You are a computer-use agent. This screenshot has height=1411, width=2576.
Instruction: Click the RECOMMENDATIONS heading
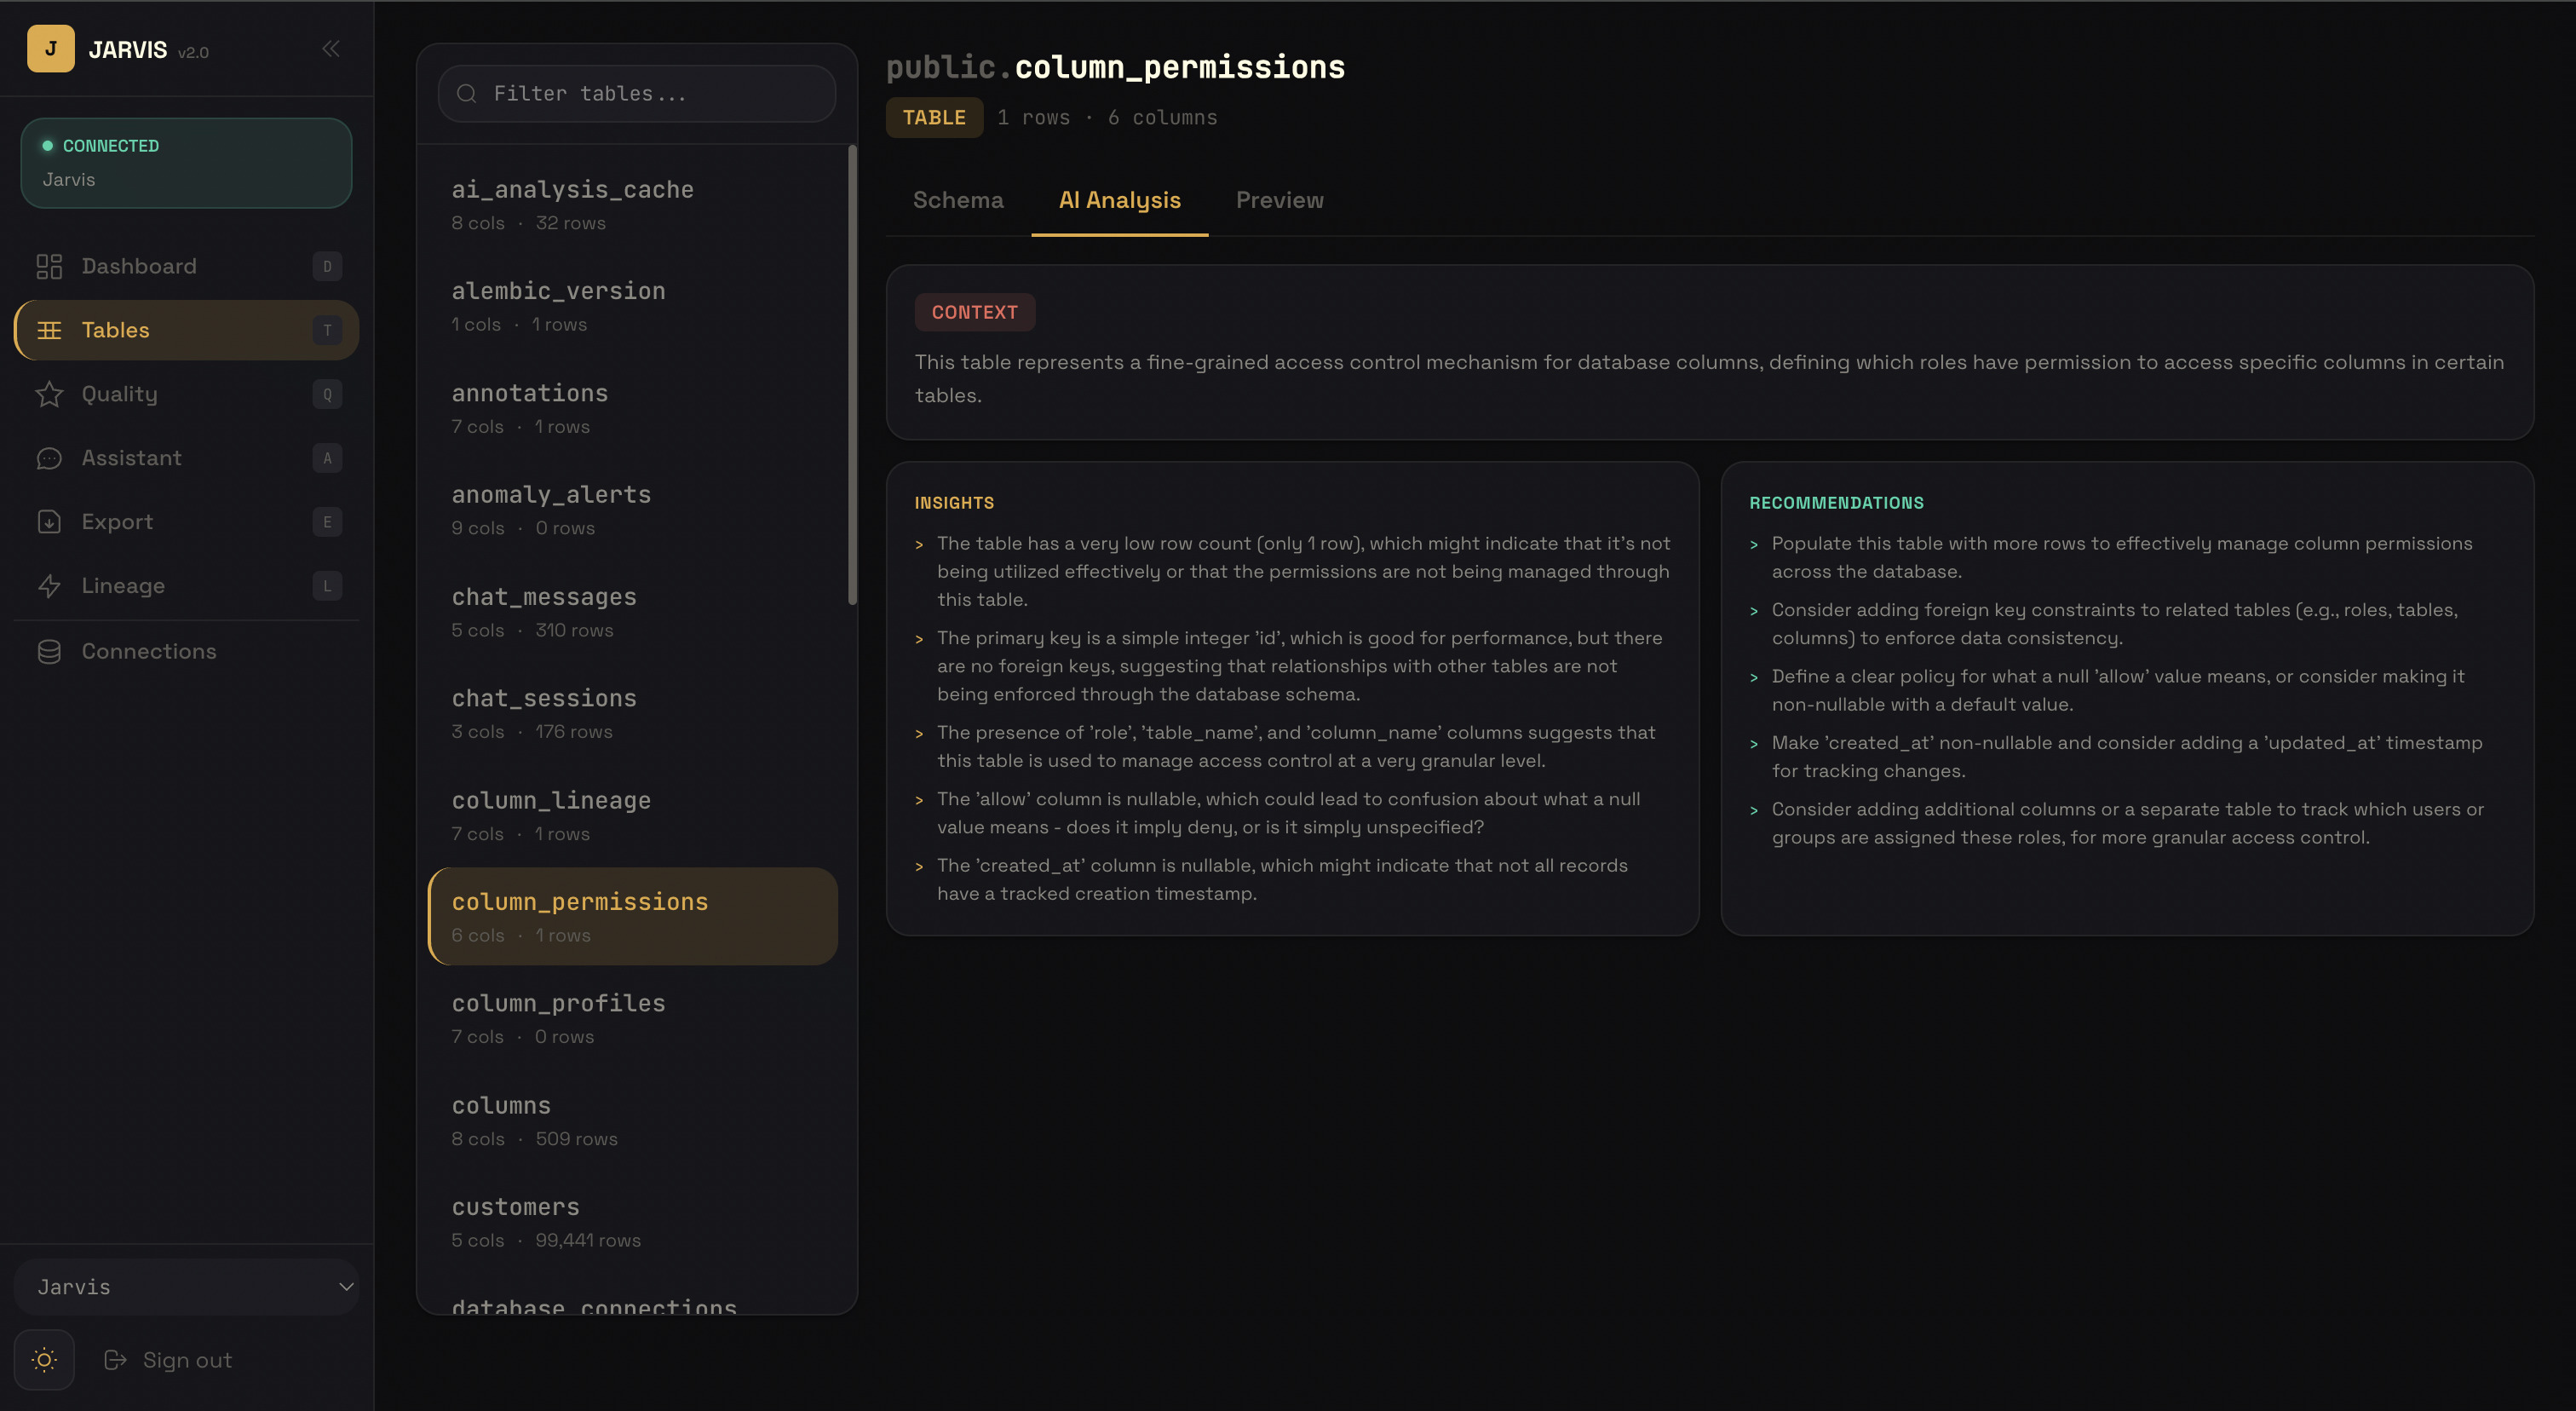(1836, 503)
